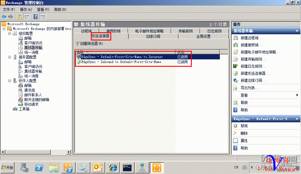Click the 新建远程域 action icon
The height and width of the screenshot is (174, 301).
[x=235, y=38]
